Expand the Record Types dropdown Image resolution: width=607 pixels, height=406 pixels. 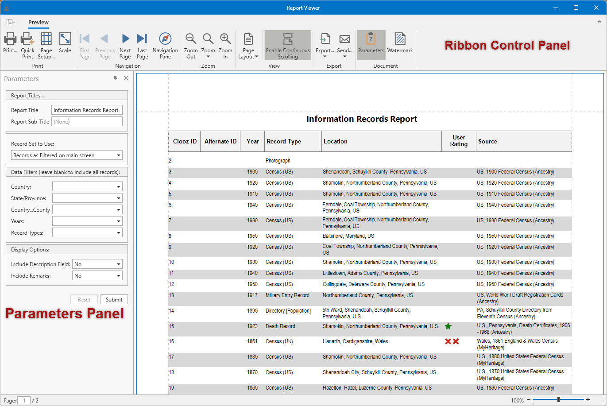click(119, 233)
